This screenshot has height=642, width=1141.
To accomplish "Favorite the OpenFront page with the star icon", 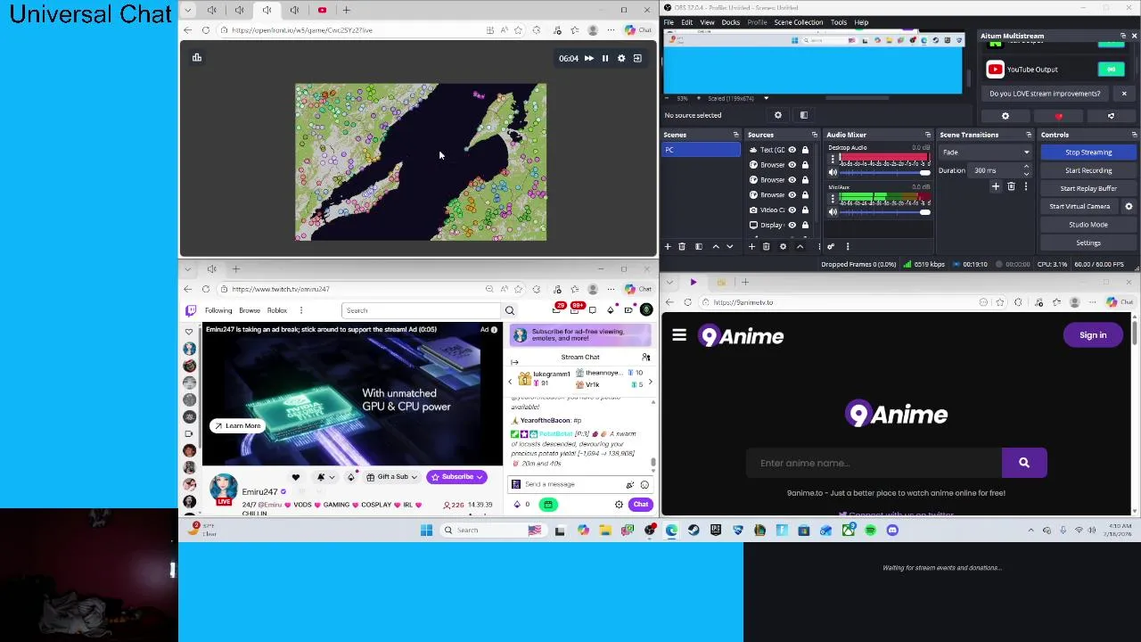I will point(518,30).
